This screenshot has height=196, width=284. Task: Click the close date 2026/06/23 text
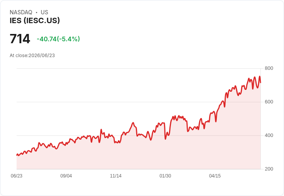42,56
